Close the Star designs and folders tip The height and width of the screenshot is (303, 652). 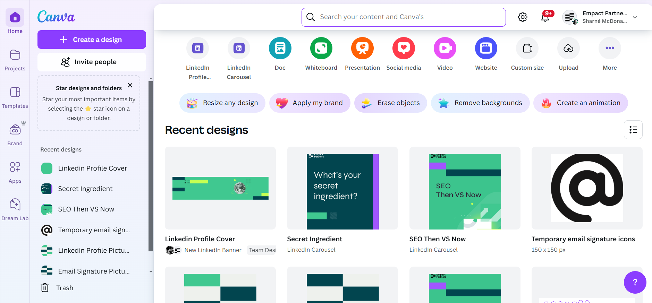click(x=130, y=85)
